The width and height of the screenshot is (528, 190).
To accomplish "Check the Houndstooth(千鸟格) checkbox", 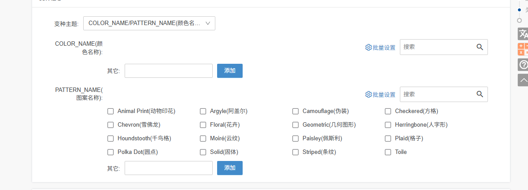I will 111,139.
